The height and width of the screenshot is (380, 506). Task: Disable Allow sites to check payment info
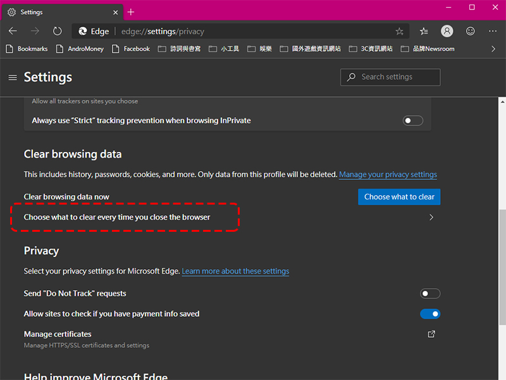[x=430, y=313]
